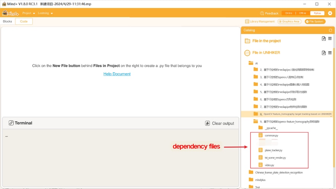Open the Learning dropdown menu

tap(45, 13)
